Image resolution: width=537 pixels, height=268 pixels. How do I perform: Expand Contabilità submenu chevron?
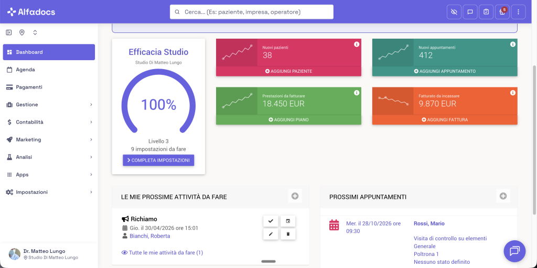(91, 122)
